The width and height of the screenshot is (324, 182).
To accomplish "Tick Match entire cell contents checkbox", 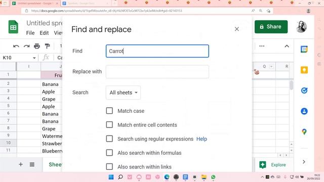I will click(109, 125).
